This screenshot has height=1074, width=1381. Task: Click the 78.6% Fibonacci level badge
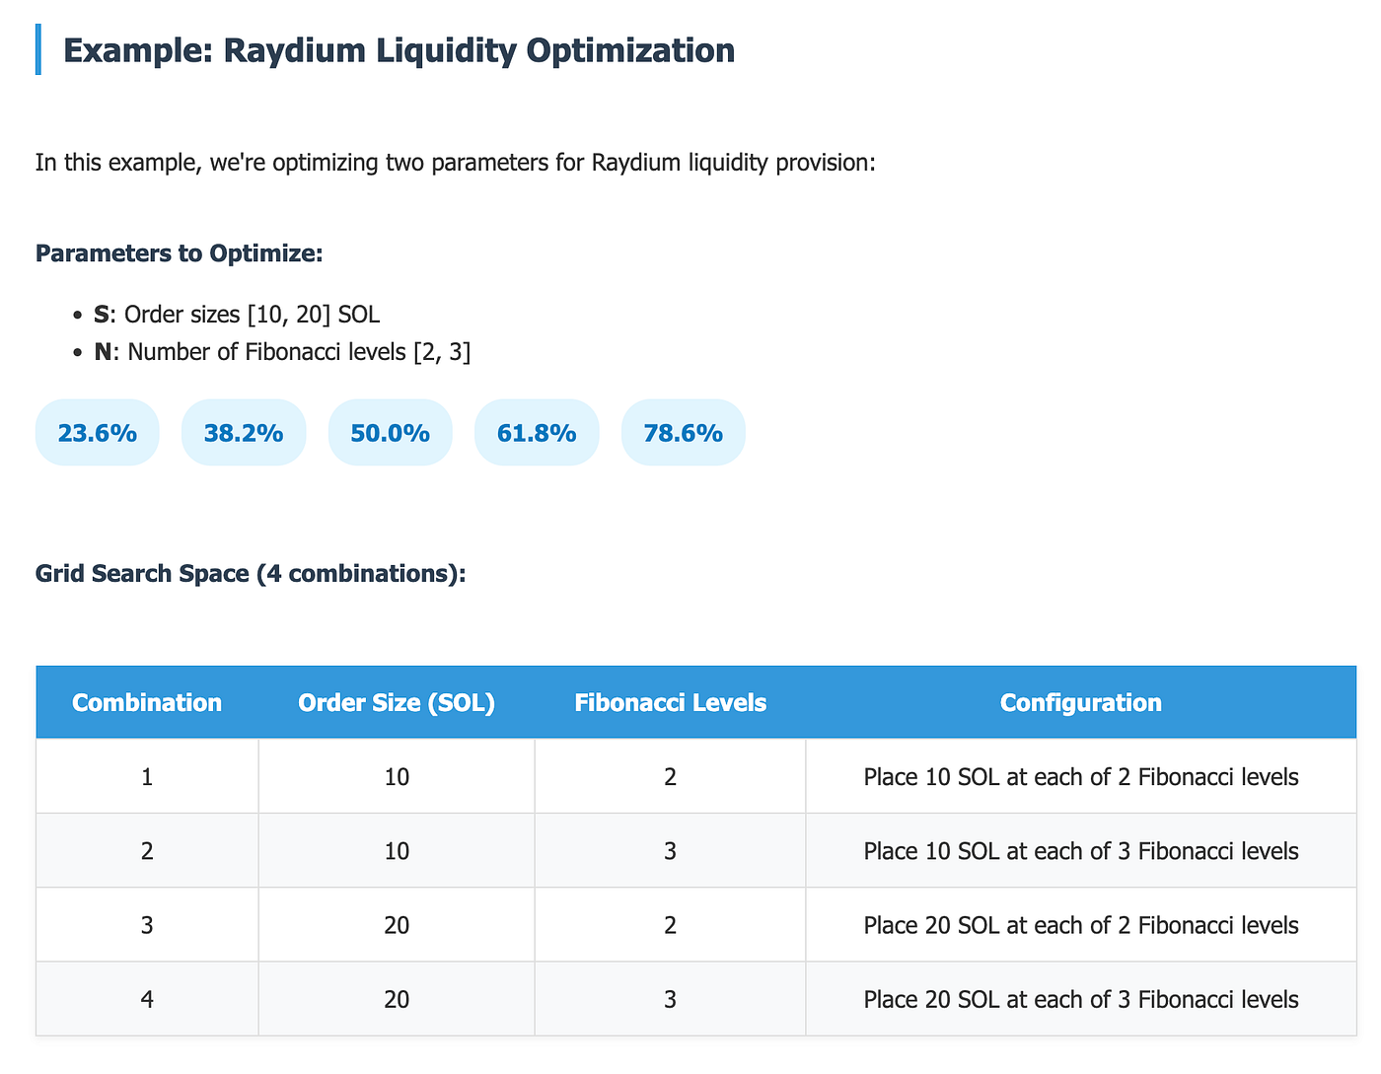tap(683, 432)
